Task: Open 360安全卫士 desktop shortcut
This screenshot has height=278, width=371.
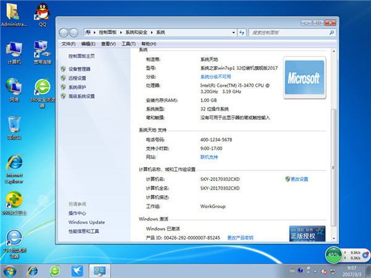Action: point(14,203)
